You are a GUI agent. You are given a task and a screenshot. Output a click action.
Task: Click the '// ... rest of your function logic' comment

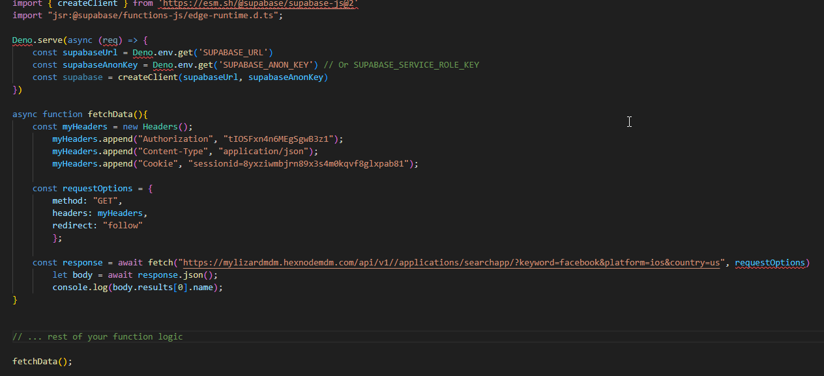point(98,337)
